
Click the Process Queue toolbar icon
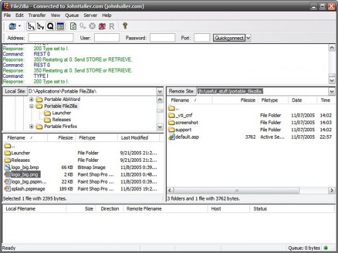pos(83,26)
